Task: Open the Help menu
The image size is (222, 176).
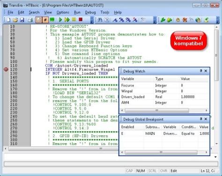Action: pos(118,12)
